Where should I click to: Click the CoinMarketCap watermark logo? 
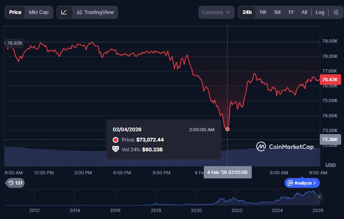285,146
